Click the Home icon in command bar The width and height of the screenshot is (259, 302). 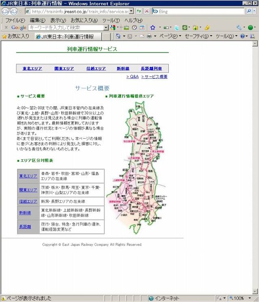(x=118, y=36)
